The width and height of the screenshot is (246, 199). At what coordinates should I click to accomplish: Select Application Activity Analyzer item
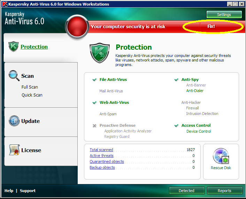(128, 131)
